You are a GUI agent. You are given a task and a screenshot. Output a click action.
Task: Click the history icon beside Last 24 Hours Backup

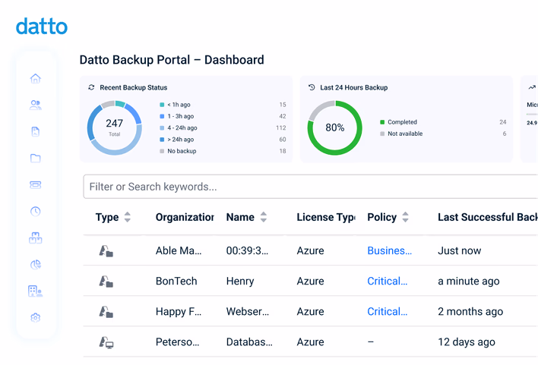(312, 87)
